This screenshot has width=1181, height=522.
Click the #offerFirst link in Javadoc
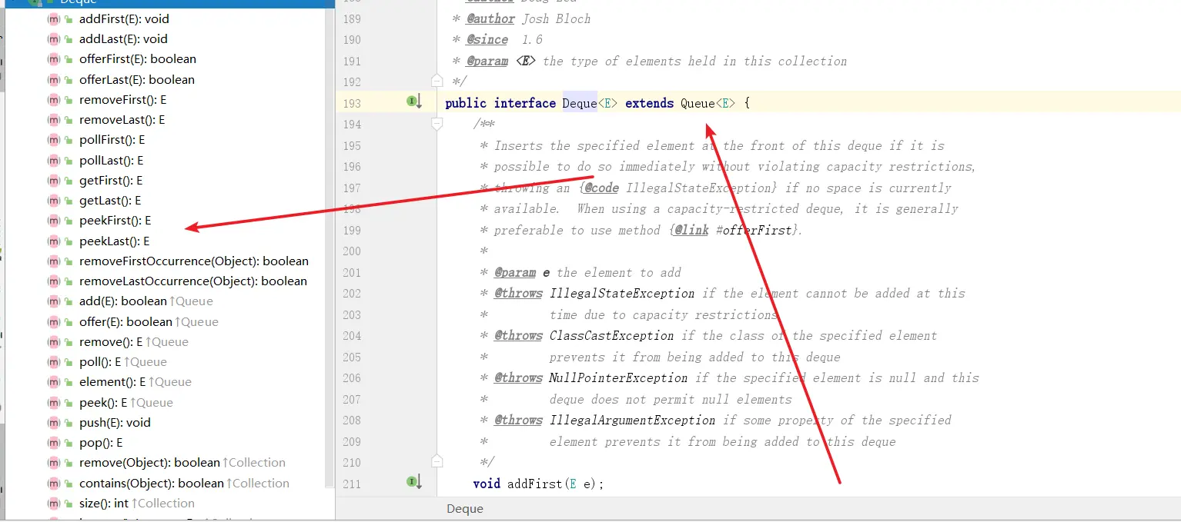[x=754, y=230]
